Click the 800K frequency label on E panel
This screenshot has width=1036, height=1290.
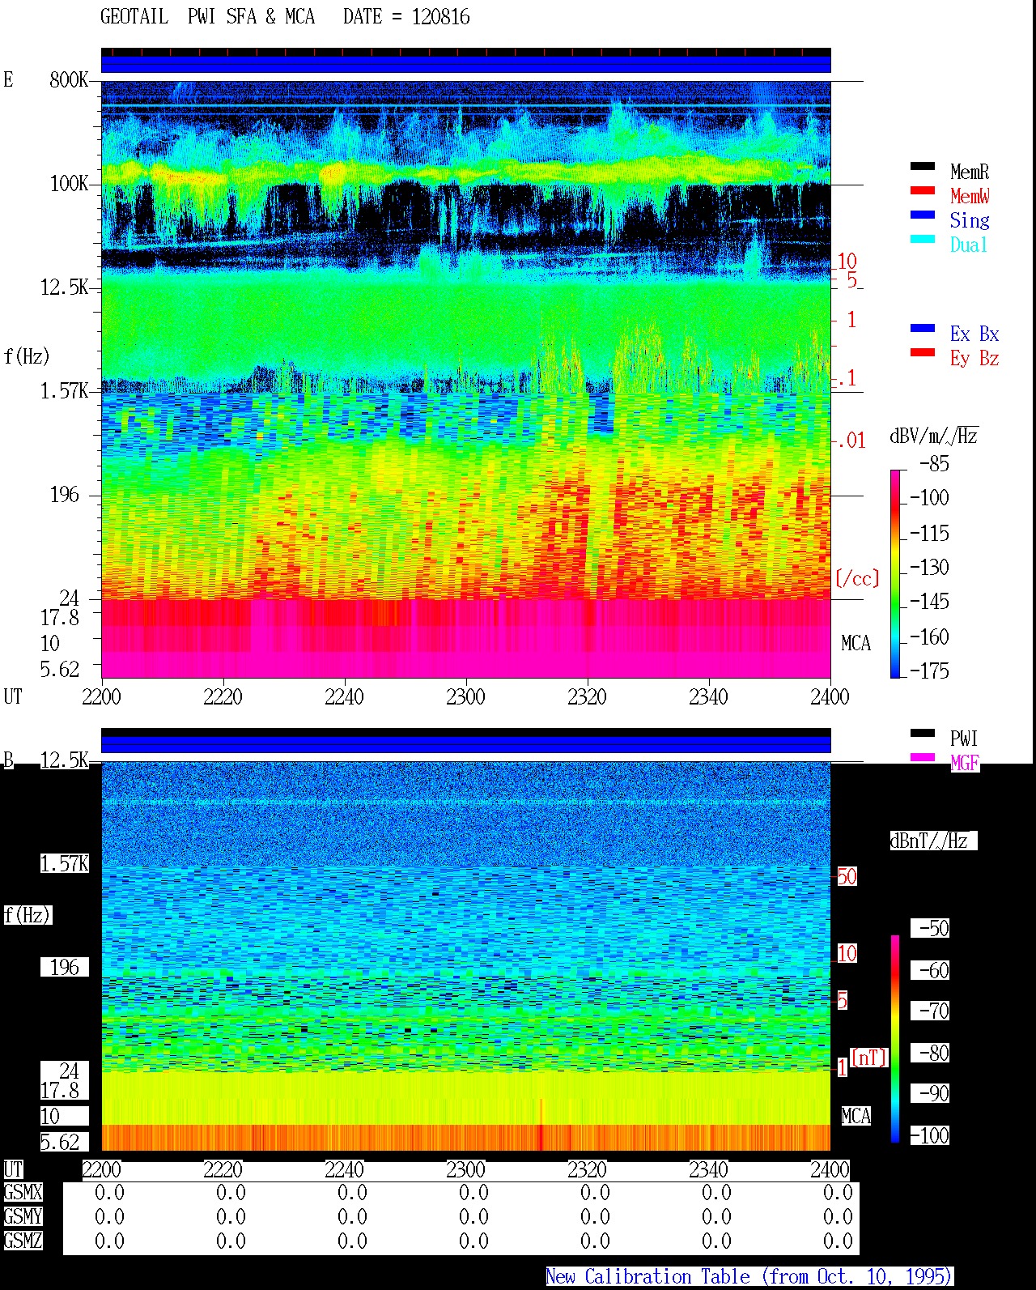[x=69, y=79]
